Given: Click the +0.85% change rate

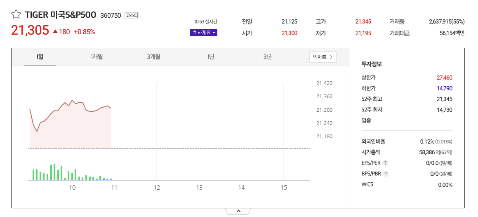Looking at the screenshot, I should coord(85,32).
